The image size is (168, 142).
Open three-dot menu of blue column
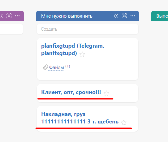(133, 16)
